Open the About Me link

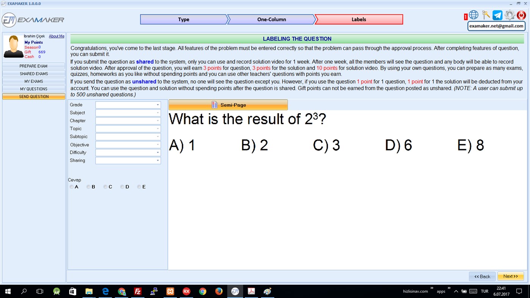coord(56,36)
